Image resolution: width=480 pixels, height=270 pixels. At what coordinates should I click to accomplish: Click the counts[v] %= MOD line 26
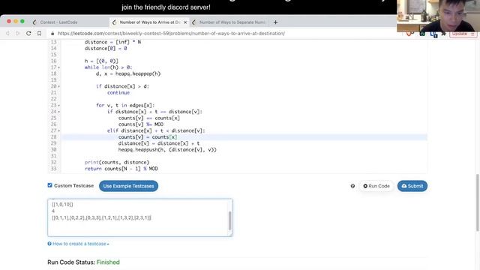coord(141,124)
